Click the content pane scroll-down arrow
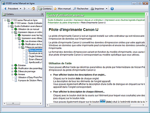Image resolution: width=150 pixels, height=113 pixels. click(147, 102)
